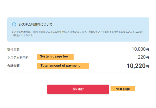Click the 円 unit after 10,000
156x108 pixels.
[147, 49]
